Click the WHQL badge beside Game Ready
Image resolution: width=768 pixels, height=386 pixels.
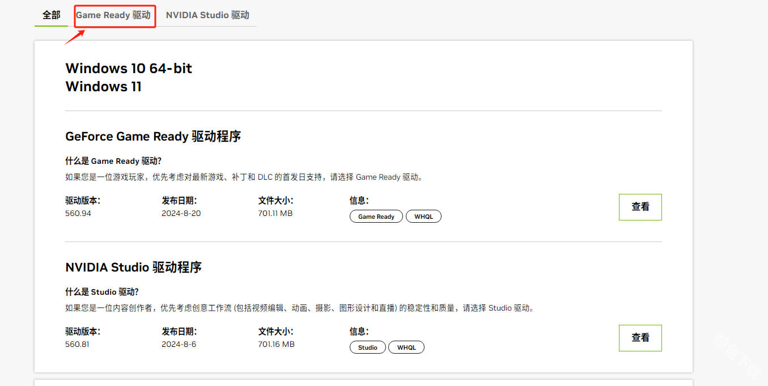click(423, 217)
